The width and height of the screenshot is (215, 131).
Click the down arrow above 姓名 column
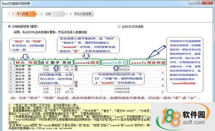25,57
